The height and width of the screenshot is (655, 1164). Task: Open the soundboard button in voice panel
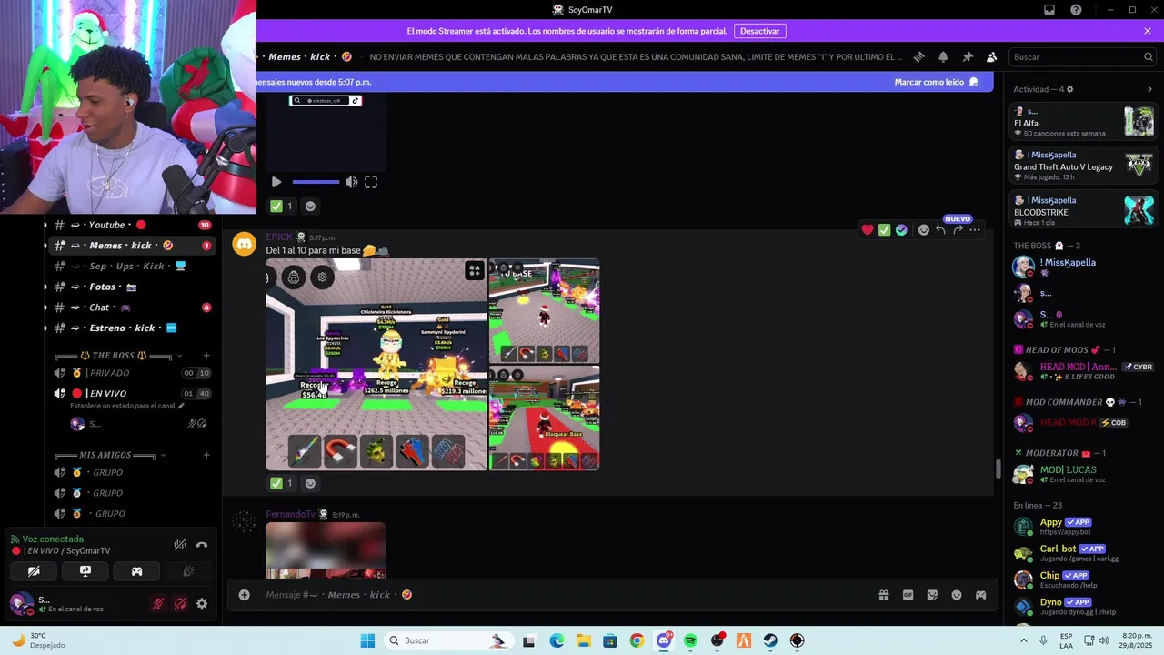pos(188,571)
